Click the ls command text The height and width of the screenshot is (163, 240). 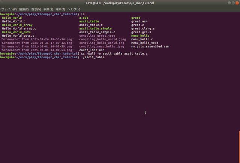point(83,14)
